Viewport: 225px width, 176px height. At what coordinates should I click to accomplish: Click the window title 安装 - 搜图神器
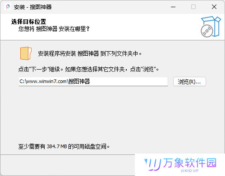tap(33, 7)
